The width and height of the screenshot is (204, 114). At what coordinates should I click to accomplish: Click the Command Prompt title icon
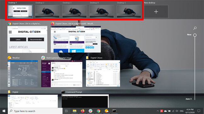click(x=63, y=92)
